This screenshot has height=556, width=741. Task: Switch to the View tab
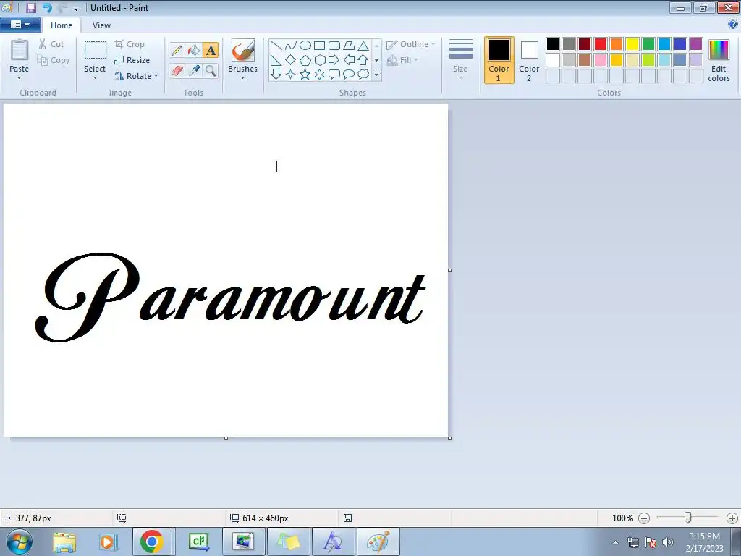point(101,25)
